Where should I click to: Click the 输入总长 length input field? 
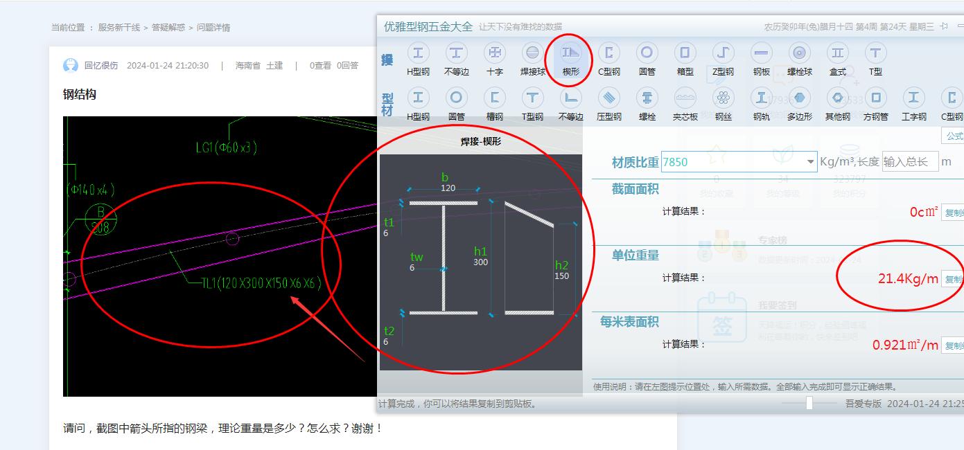tap(910, 161)
